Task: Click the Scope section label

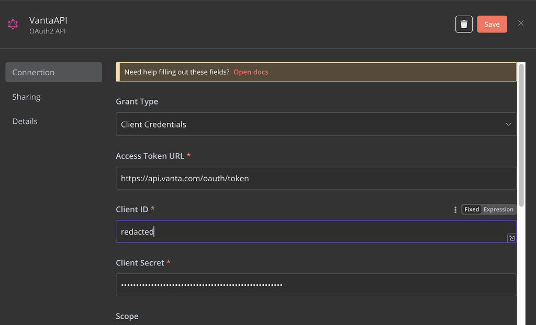Action: pyautogui.click(x=127, y=316)
